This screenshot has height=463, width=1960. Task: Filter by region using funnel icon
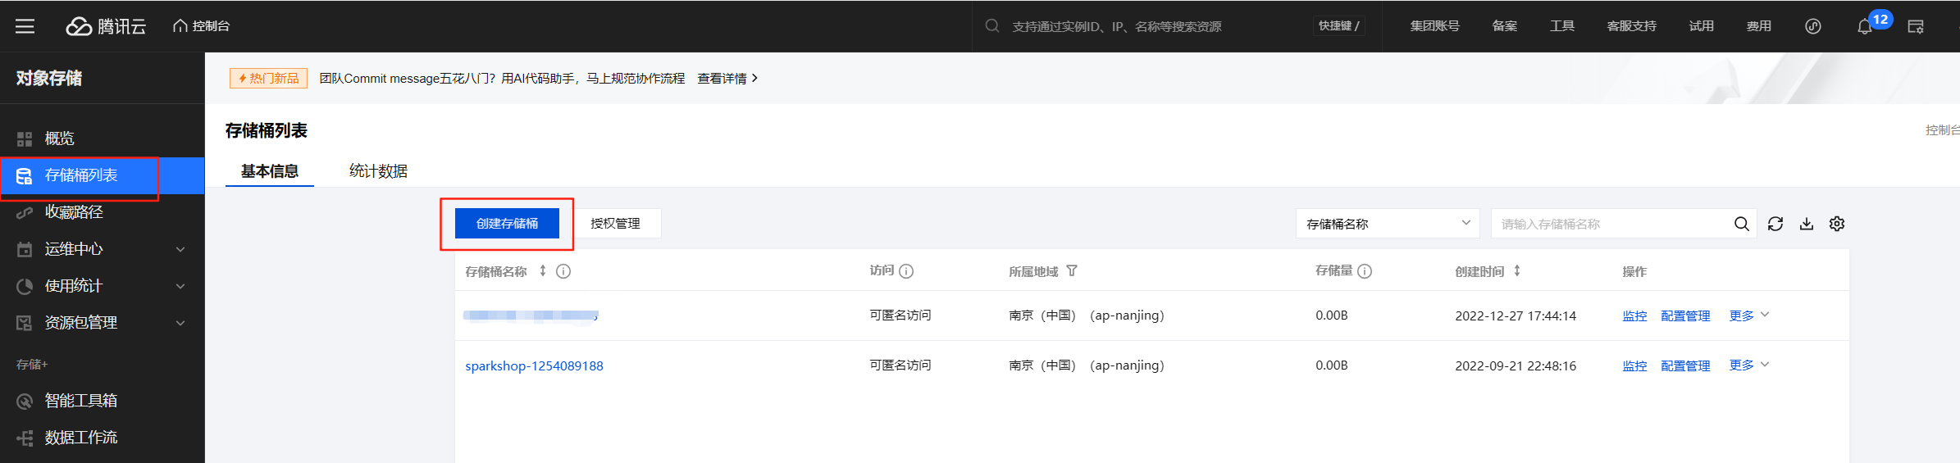(x=1072, y=270)
